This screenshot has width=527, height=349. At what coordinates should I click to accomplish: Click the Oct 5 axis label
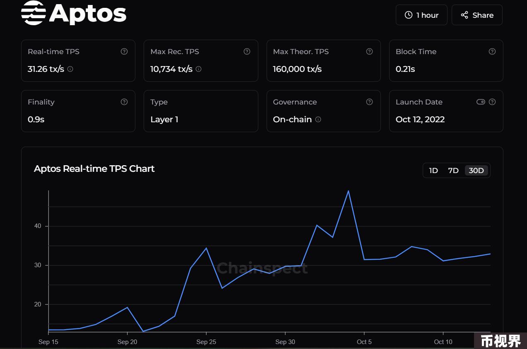364,342
